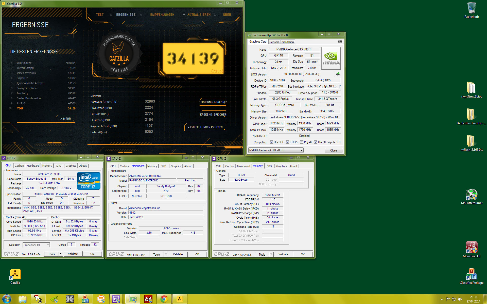487x304 pixels.
Task: Select the TEST menu in Catzilla
Action: pos(100,15)
